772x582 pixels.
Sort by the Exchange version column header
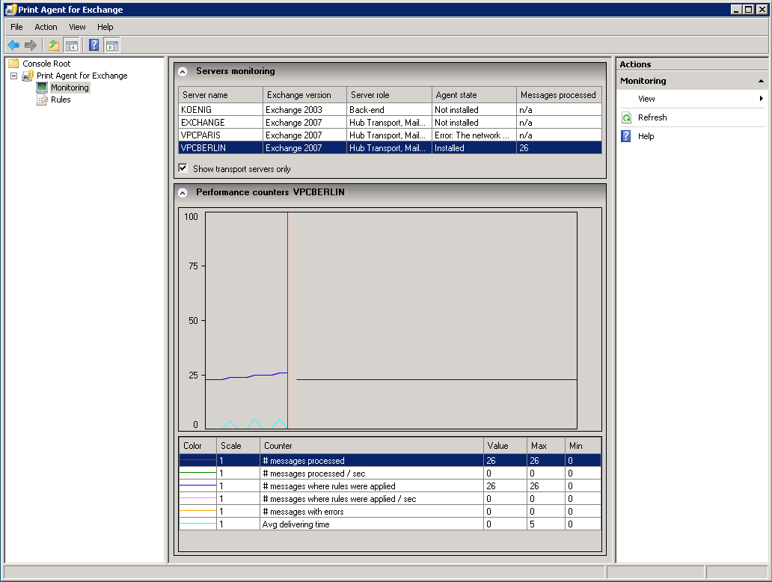tap(304, 94)
